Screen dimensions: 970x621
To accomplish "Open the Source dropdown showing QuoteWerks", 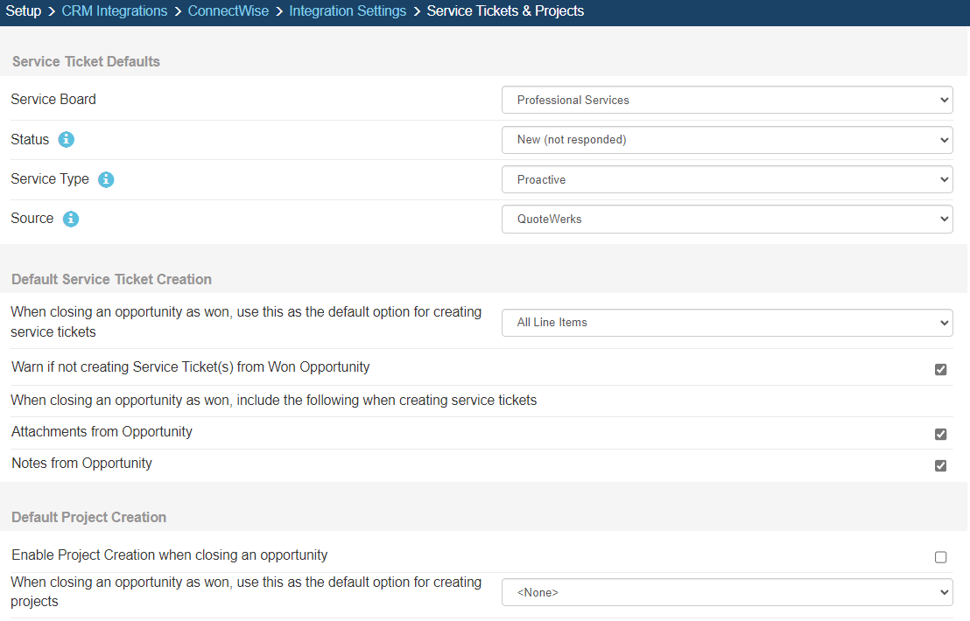I will pos(727,219).
